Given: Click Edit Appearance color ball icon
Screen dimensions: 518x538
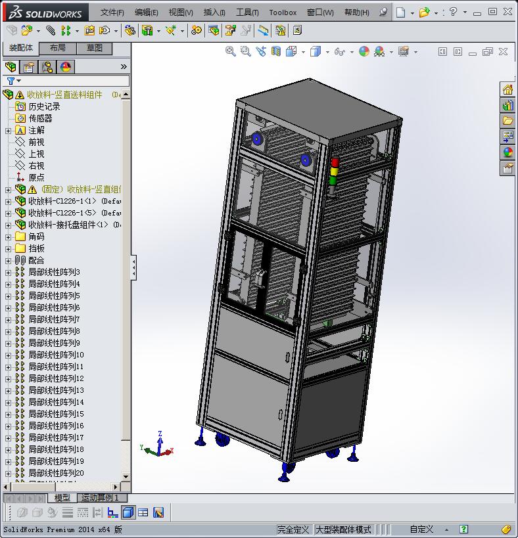Looking at the screenshot, I should [x=364, y=51].
